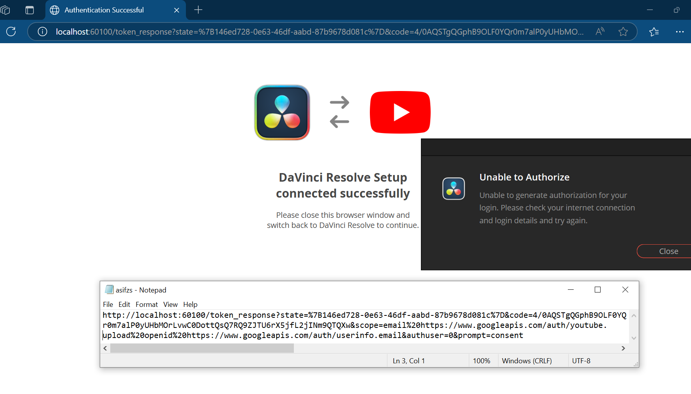Maximize the Notepad window

[597, 289]
